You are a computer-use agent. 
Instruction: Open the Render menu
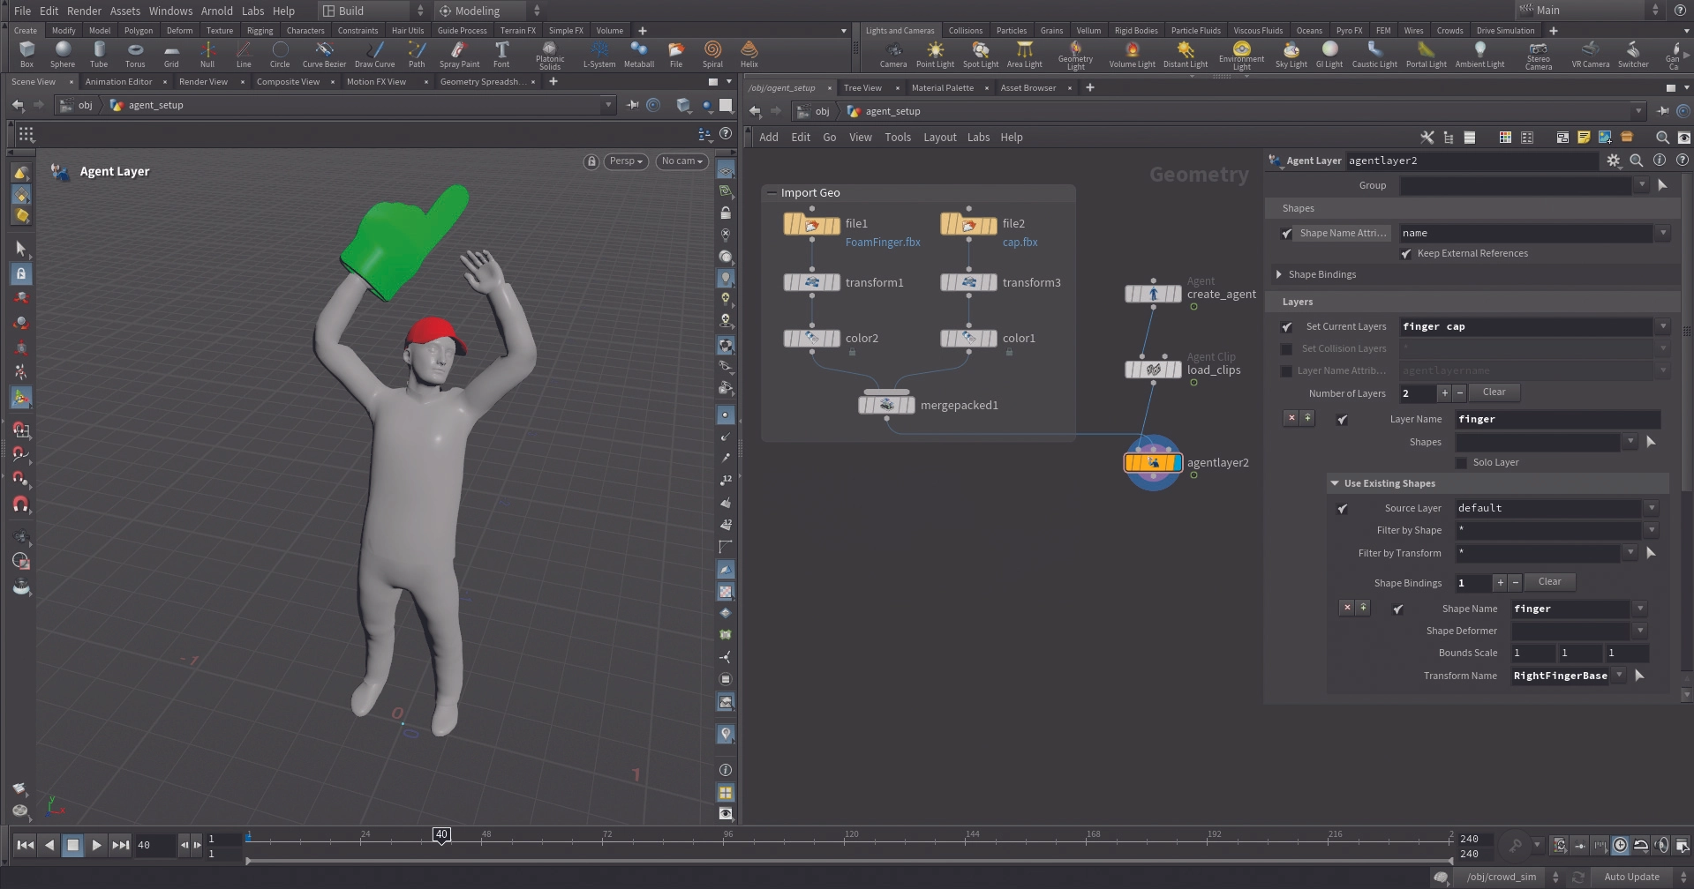84,11
